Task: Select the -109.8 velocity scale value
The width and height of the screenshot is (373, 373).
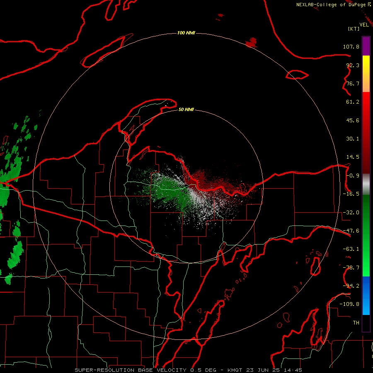Action: point(349,304)
